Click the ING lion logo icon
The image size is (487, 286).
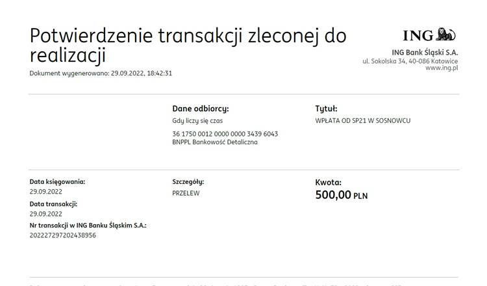445,34
